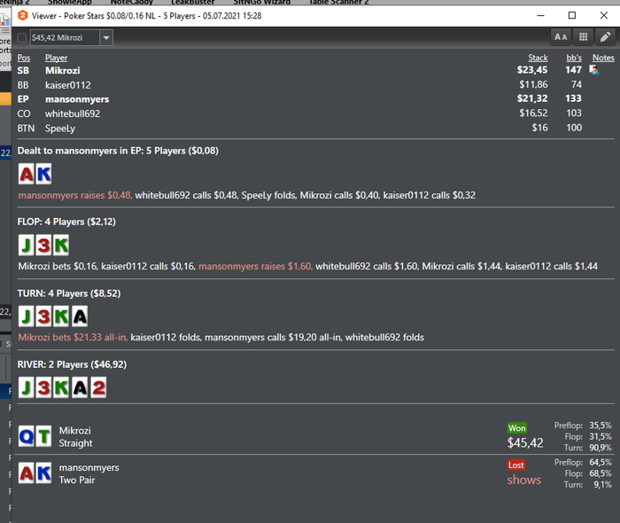Click the Ace hole card at deal
This screenshot has width=620, height=523.
pos(27,174)
